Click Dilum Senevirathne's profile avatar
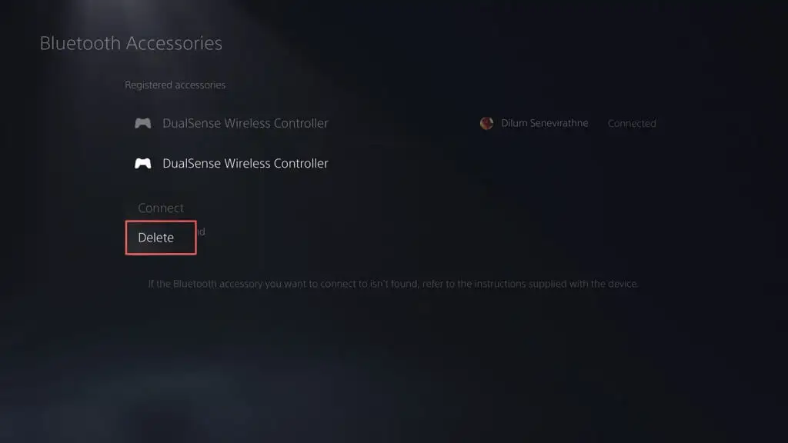Viewport: 788px width, 443px height. click(486, 123)
